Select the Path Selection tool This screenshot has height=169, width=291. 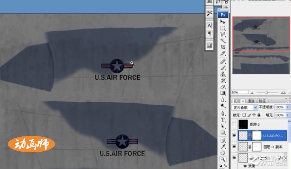click(223, 126)
